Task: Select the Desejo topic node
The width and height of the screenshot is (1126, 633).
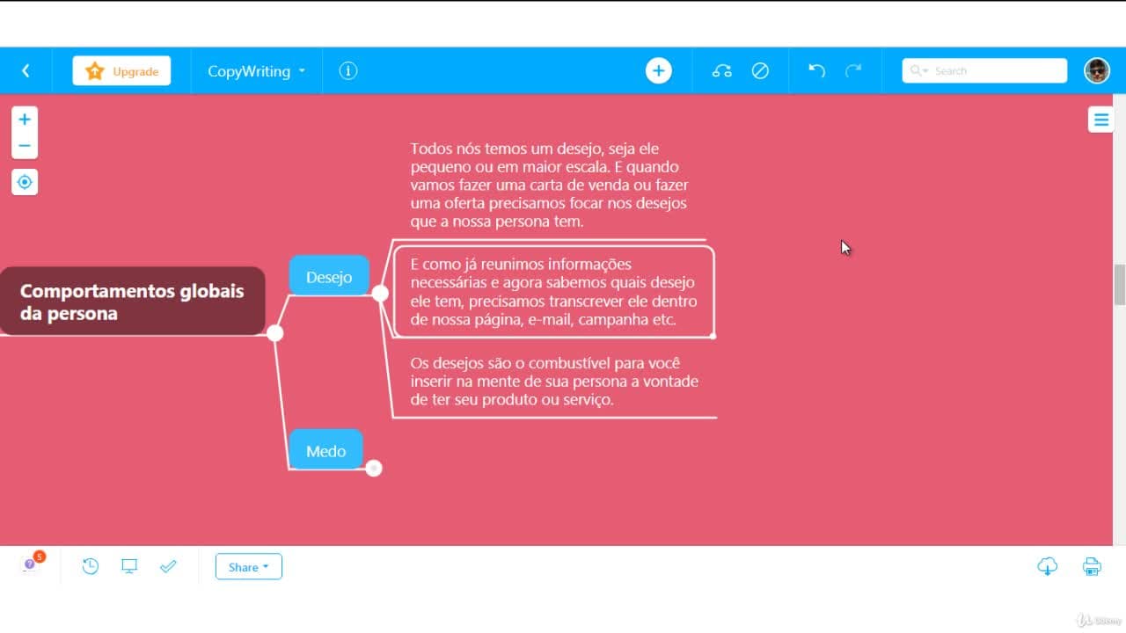Action: click(329, 277)
